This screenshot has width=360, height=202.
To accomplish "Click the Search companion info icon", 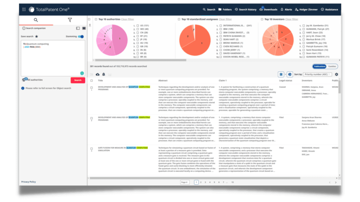I will coord(24,28).
